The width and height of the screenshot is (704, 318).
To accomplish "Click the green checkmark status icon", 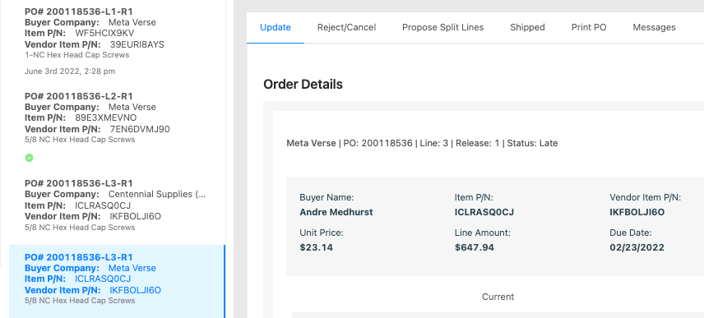I will tap(29, 158).
